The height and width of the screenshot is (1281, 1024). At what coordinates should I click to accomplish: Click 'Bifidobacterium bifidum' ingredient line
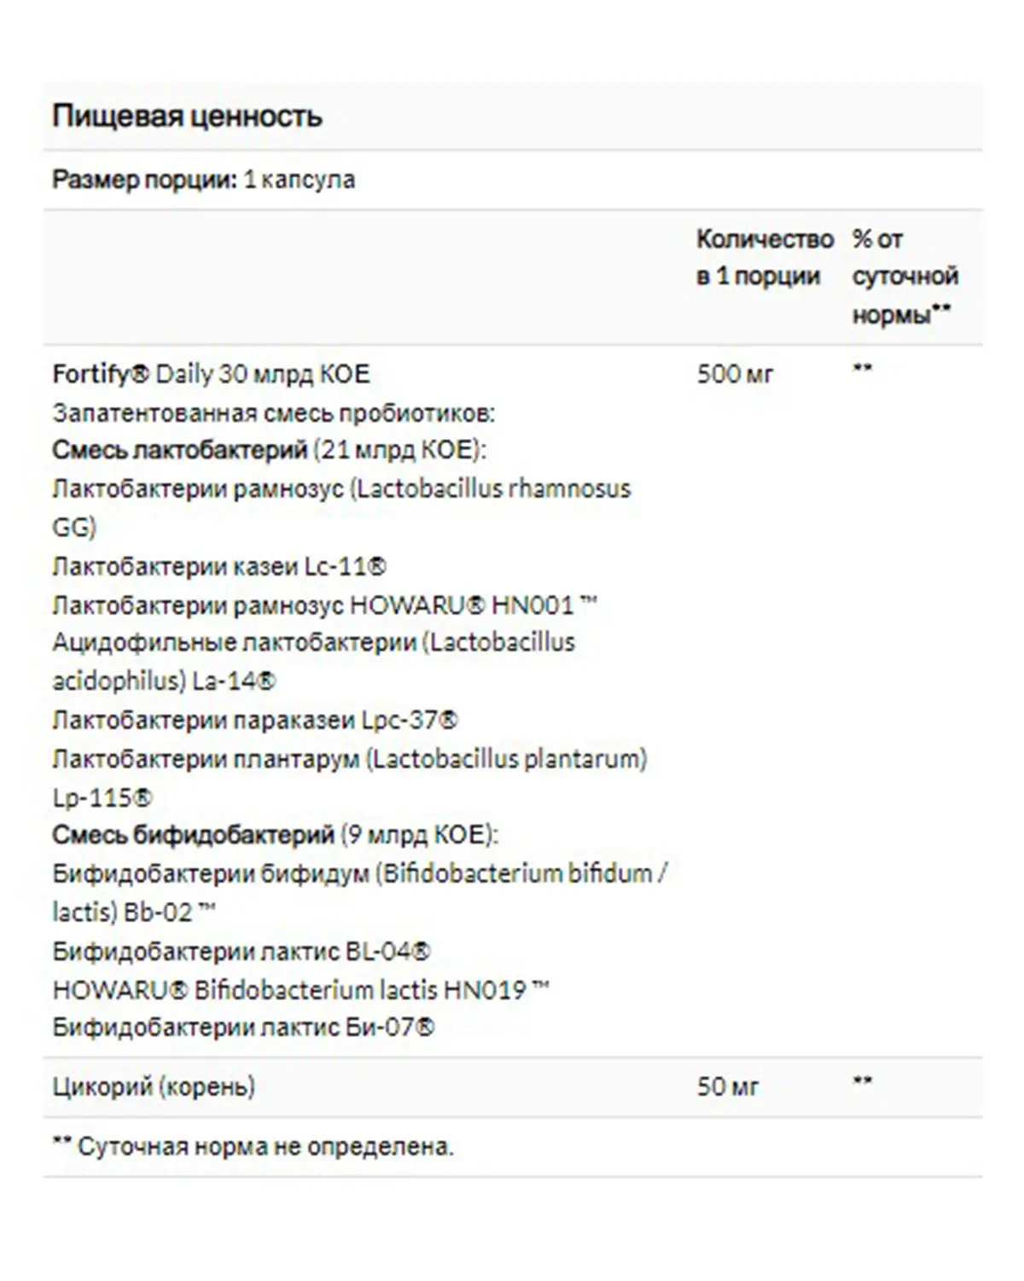coord(360,893)
